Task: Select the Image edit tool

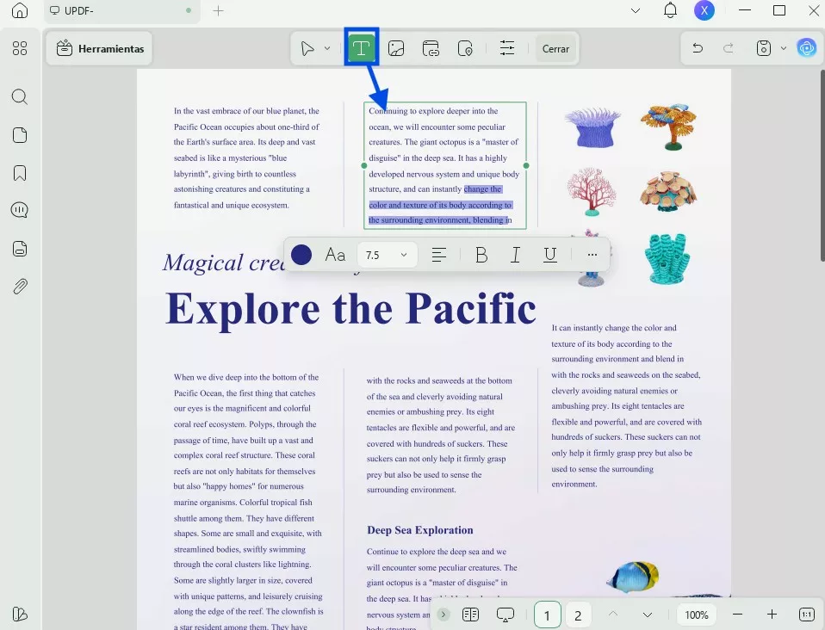Action: tap(396, 48)
